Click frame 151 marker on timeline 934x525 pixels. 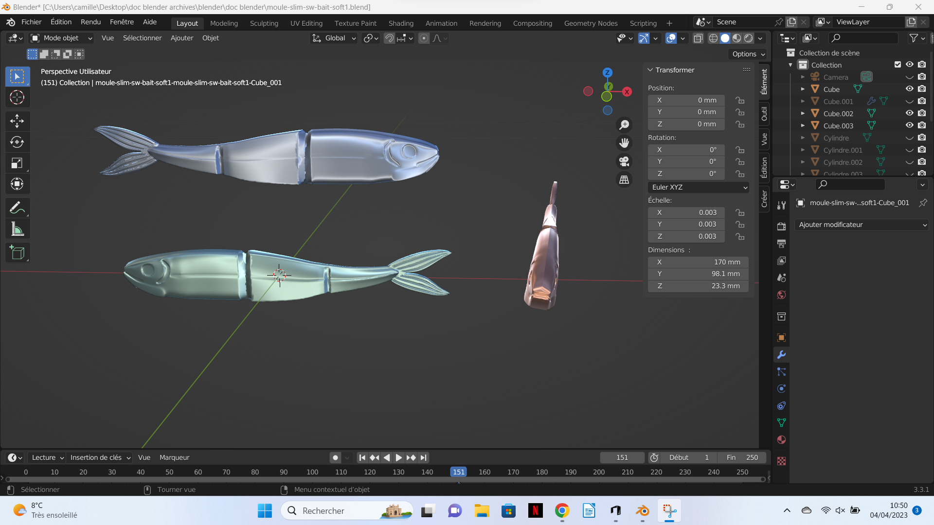[458, 472]
